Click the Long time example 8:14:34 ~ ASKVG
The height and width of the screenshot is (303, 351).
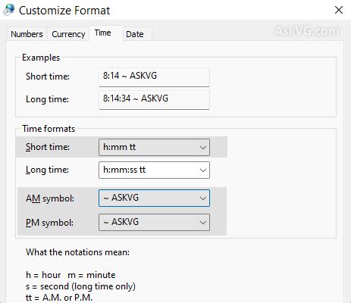[154, 100]
